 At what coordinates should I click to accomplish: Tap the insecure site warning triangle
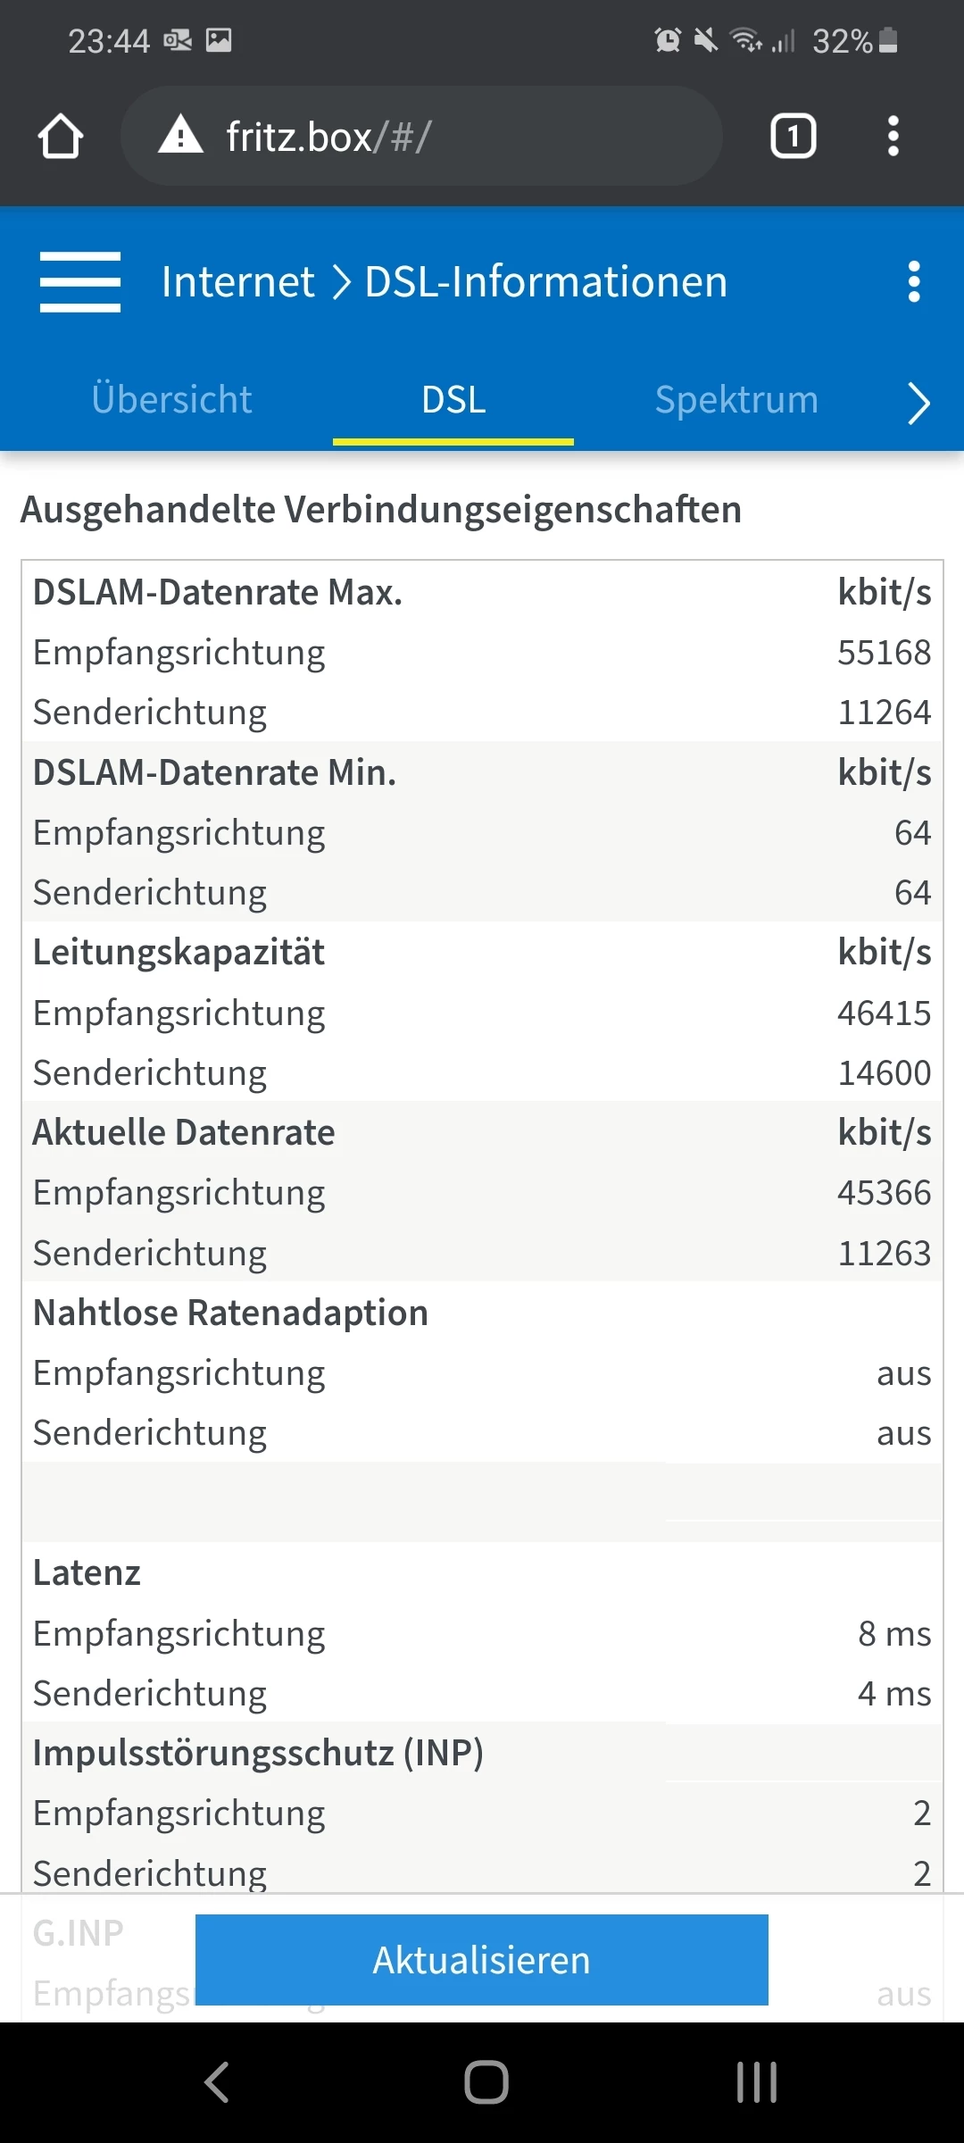[180, 136]
